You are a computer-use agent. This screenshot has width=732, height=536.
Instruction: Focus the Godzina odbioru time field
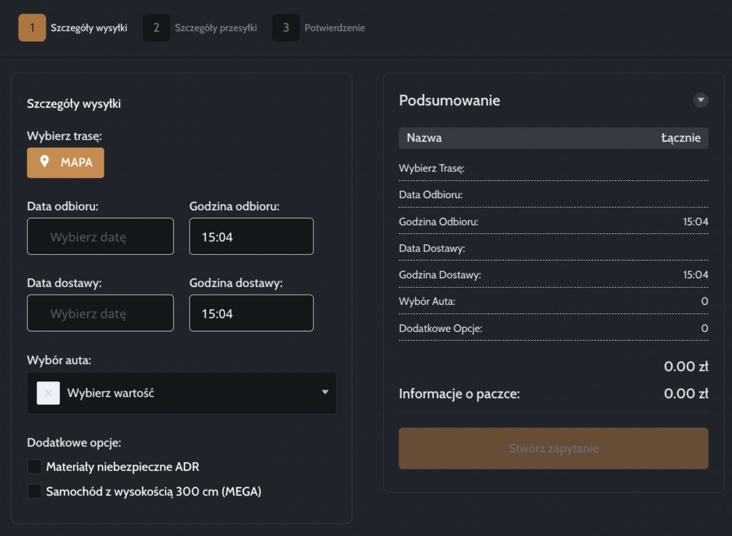point(251,237)
